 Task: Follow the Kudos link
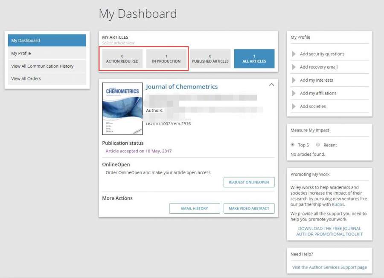(x=338, y=204)
